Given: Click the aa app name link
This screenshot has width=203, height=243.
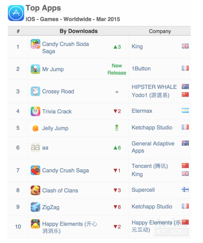Looking at the screenshot, I should point(45,148).
